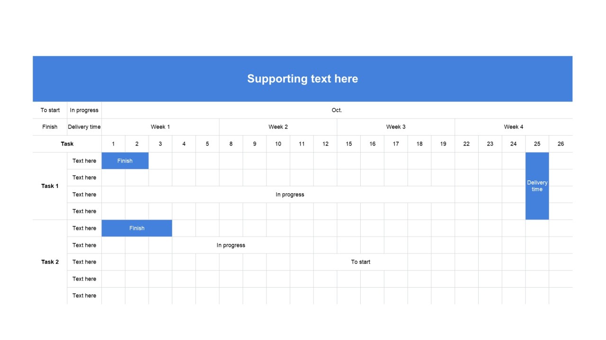The image size is (606, 340).
Task: Click day 19 in the date row
Action: pyautogui.click(x=443, y=144)
